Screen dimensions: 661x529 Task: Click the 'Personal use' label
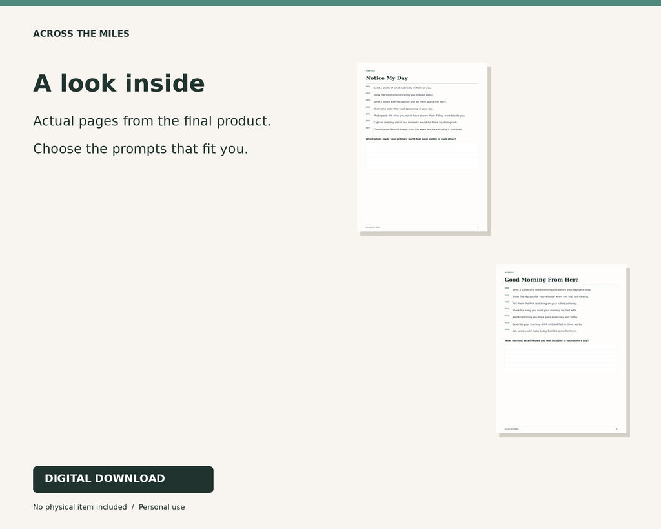tap(162, 507)
